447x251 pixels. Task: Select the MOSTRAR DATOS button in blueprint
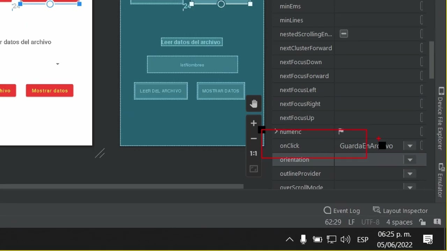click(221, 91)
